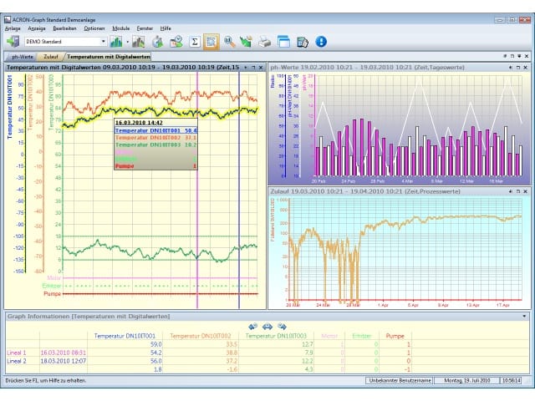
Task: Open the Optionen menu
Action: point(94,28)
